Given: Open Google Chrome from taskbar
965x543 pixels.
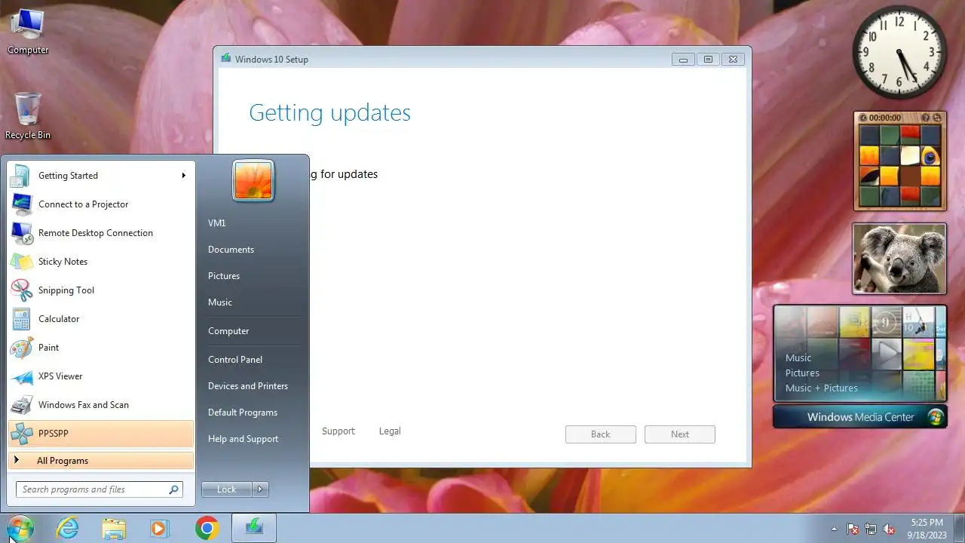Looking at the screenshot, I should [x=207, y=528].
